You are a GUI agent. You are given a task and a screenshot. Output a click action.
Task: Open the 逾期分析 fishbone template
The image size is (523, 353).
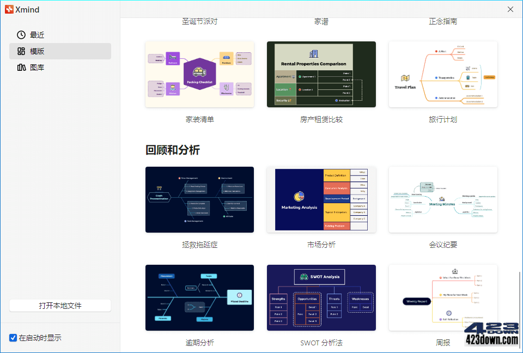pyautogui.click(x=199, y=298)
